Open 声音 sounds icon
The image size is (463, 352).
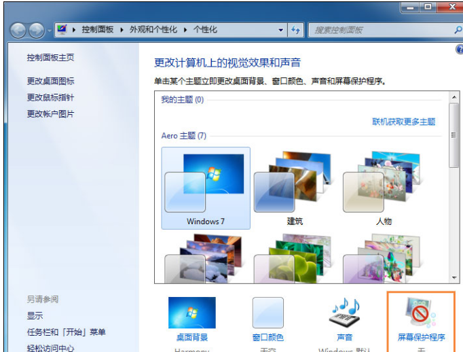tap(345, 313)
